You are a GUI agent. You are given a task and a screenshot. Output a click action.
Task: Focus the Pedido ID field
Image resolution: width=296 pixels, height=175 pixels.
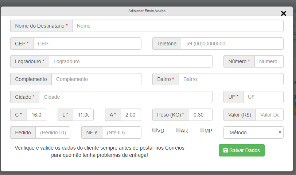click(53, 133)
